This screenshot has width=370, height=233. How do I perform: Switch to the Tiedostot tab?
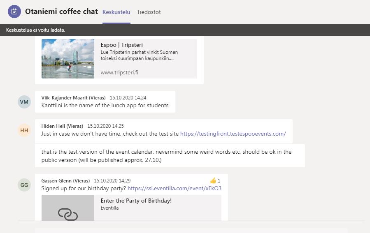click(149, 12)
